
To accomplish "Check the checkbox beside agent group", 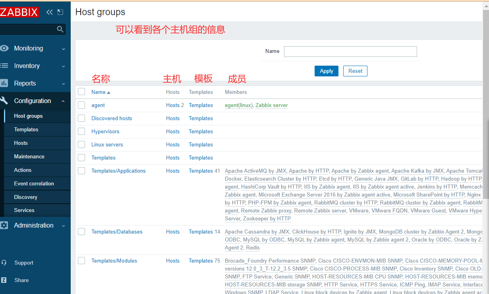I will click(x=81, y=105).
